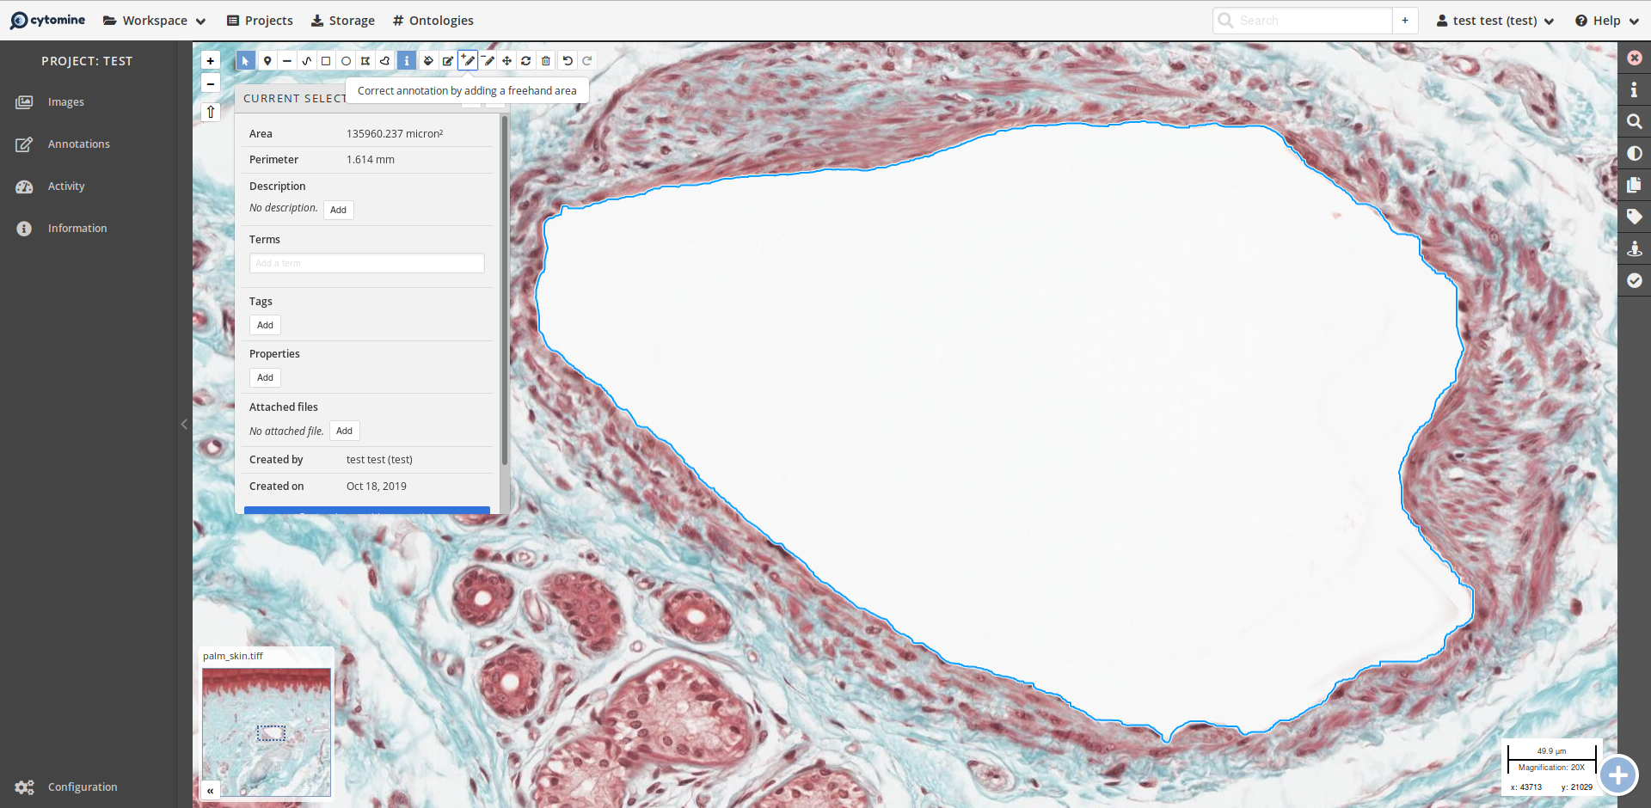Pick the point marker annotation tool
This screenshot has width=1651, height=808.
coord(267,61)
